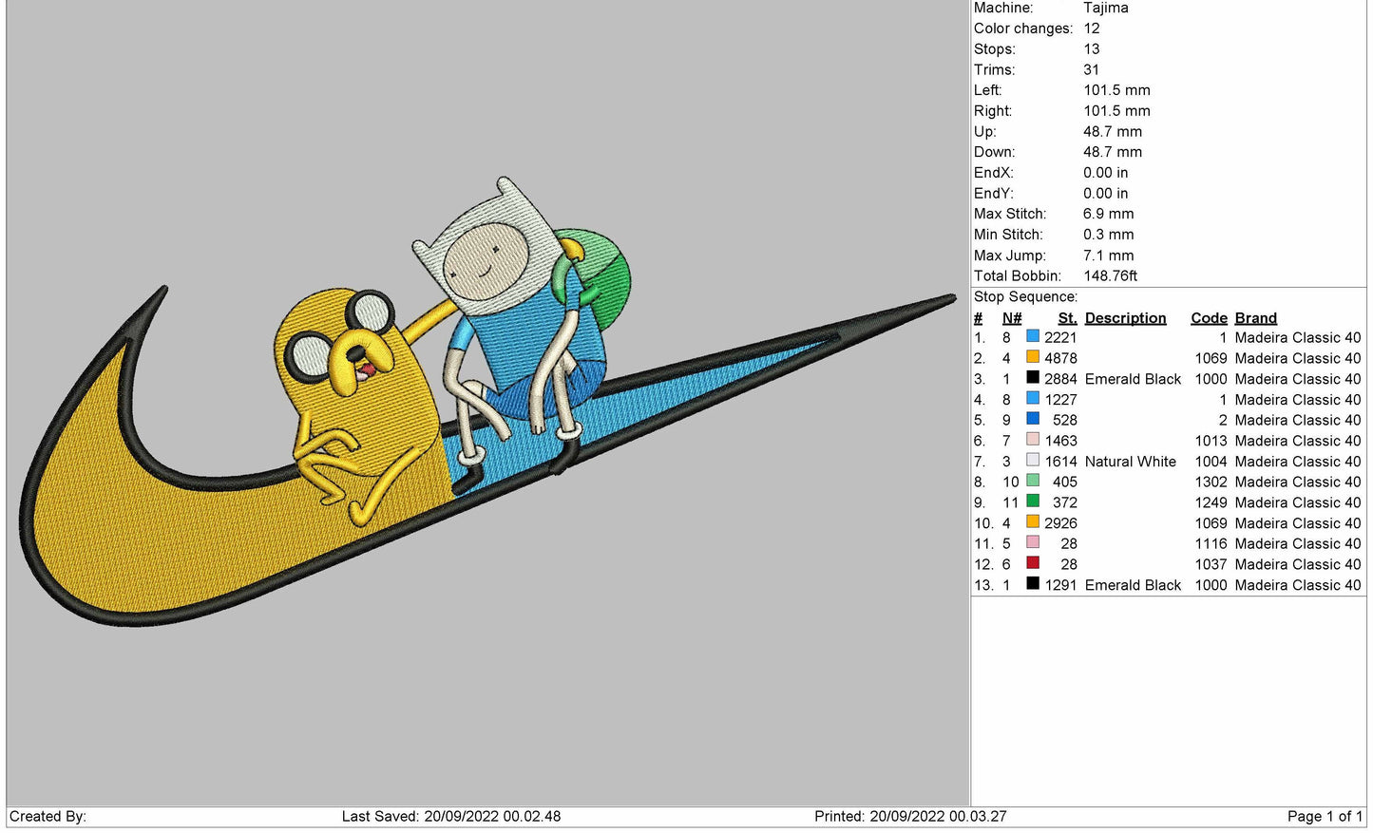Screen dimensions: 1373x833
Task: Select the pink swatch in stop 11
Action: pos(1032,542)
